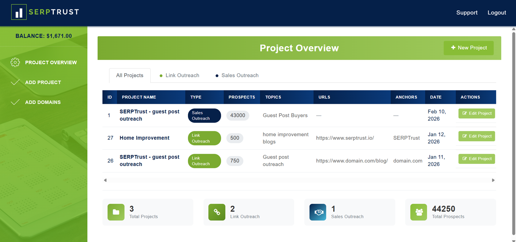Edit the Home Improvement project

click(476, 136)
